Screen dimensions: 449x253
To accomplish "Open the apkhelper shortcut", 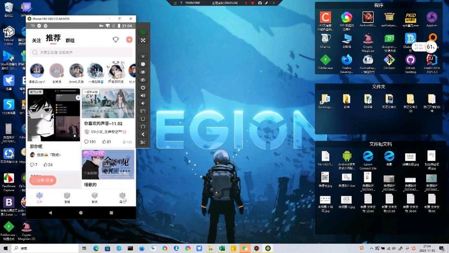I will (389, 20).
